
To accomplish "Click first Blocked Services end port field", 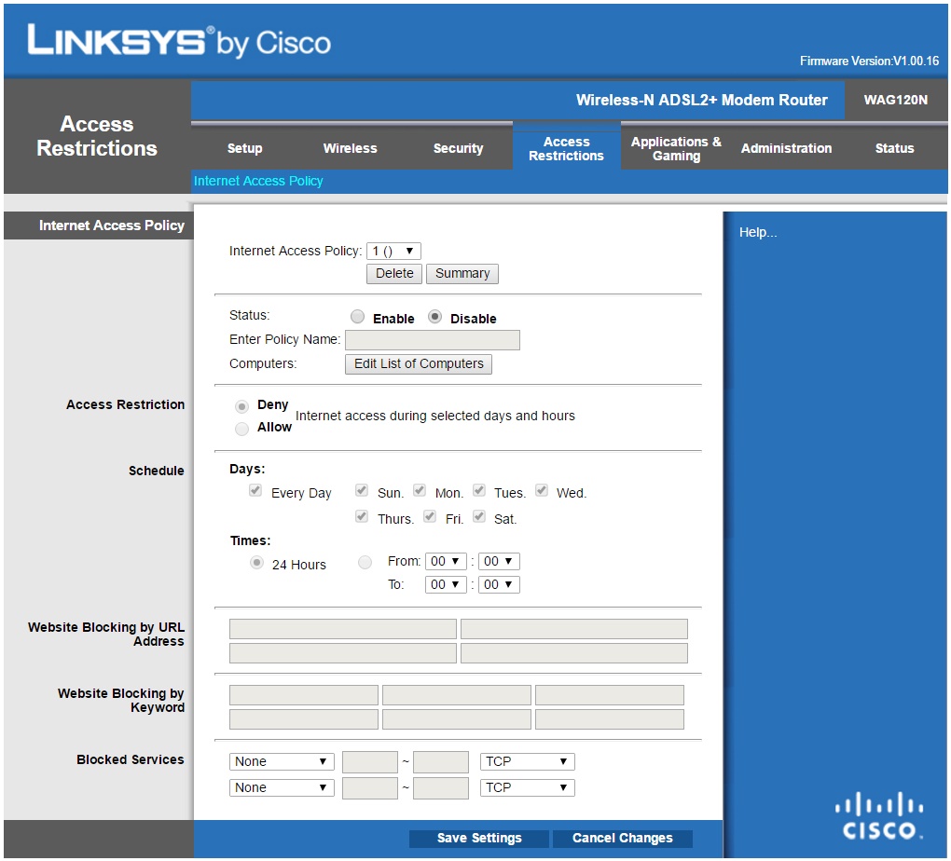I will tap(441, 762).
